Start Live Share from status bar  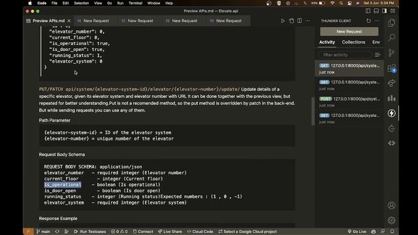pyautogui.click(x=170, y=232)
